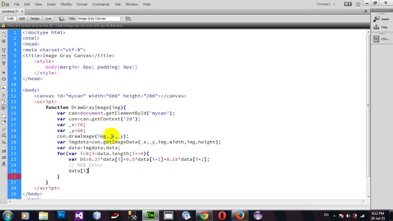Click the Collapse Selection icon
The image size is (393, 221).
(x=4, y=56)
